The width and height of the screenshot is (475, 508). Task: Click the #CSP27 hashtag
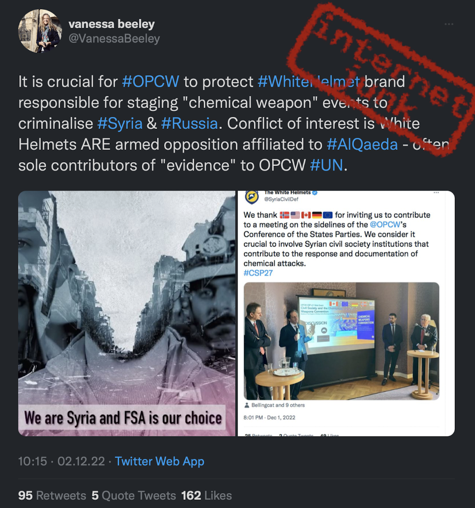coord(258,273)
